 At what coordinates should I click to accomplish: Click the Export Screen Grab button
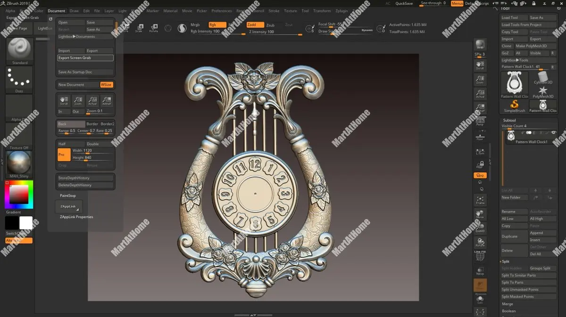tap(85, 58)
